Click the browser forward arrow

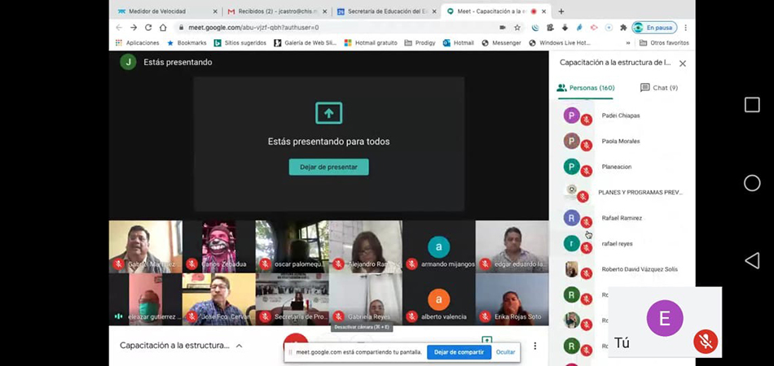[134, 28]
